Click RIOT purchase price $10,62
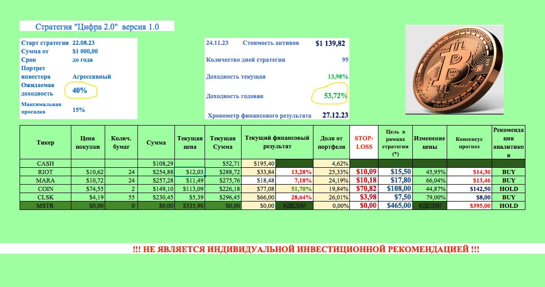This screenshot has height=287, width=545. pyautogui.click(x=88, y=172)
